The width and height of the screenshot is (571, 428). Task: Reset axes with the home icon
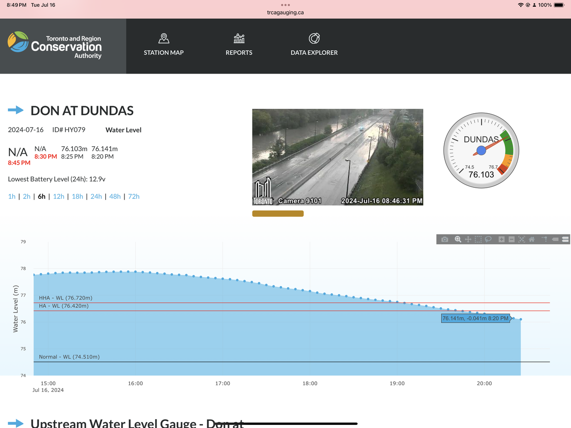532,239
